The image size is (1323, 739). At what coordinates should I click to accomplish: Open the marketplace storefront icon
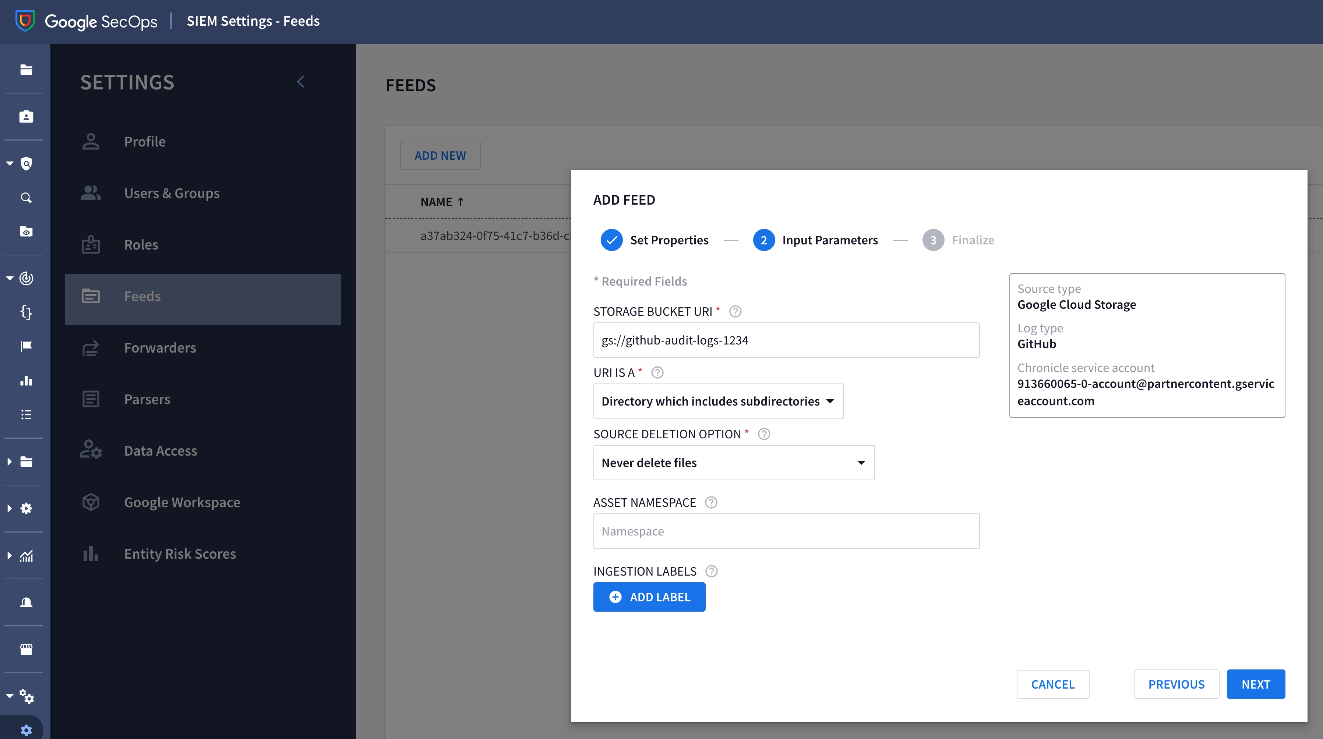(26, 649)
